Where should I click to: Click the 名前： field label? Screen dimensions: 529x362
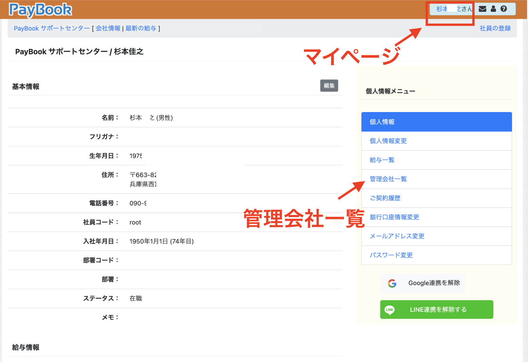tap(110, 118)
